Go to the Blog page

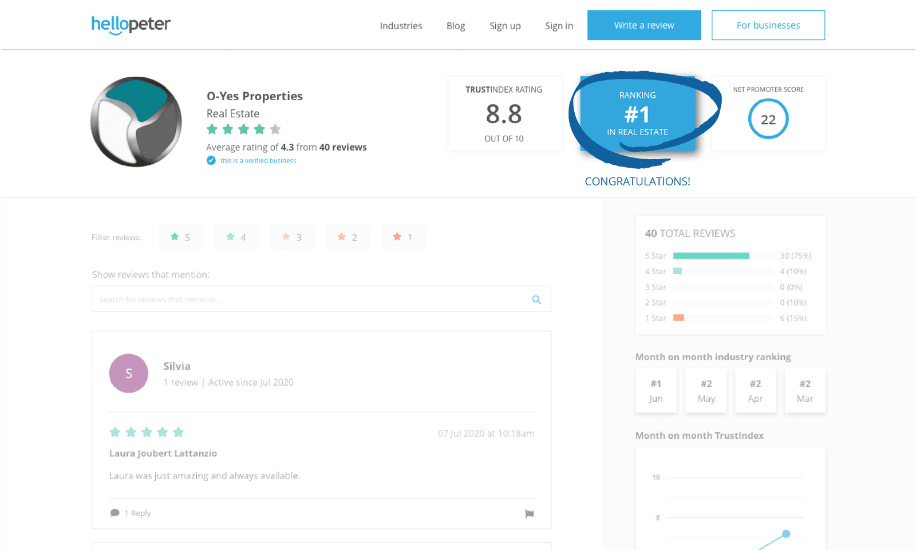(456, 26)
